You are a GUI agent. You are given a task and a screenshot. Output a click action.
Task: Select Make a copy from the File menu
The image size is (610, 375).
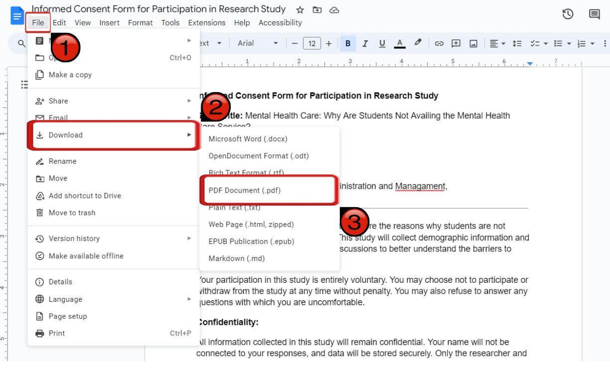coord(70,75)
